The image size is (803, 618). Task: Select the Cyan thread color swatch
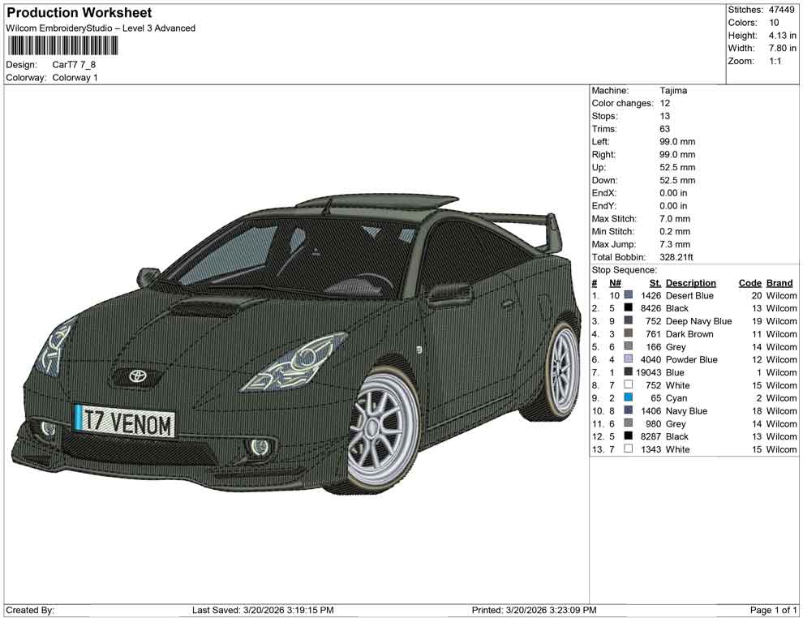pos(629,398)
